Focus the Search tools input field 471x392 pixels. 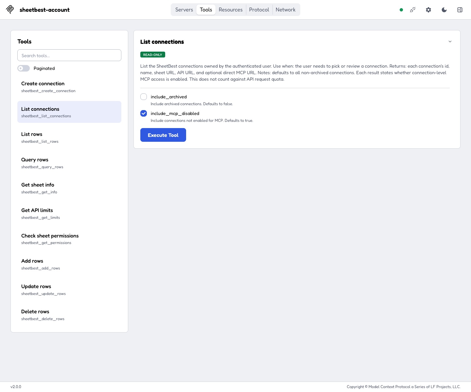pyautogui.click(x=69, y=55)
